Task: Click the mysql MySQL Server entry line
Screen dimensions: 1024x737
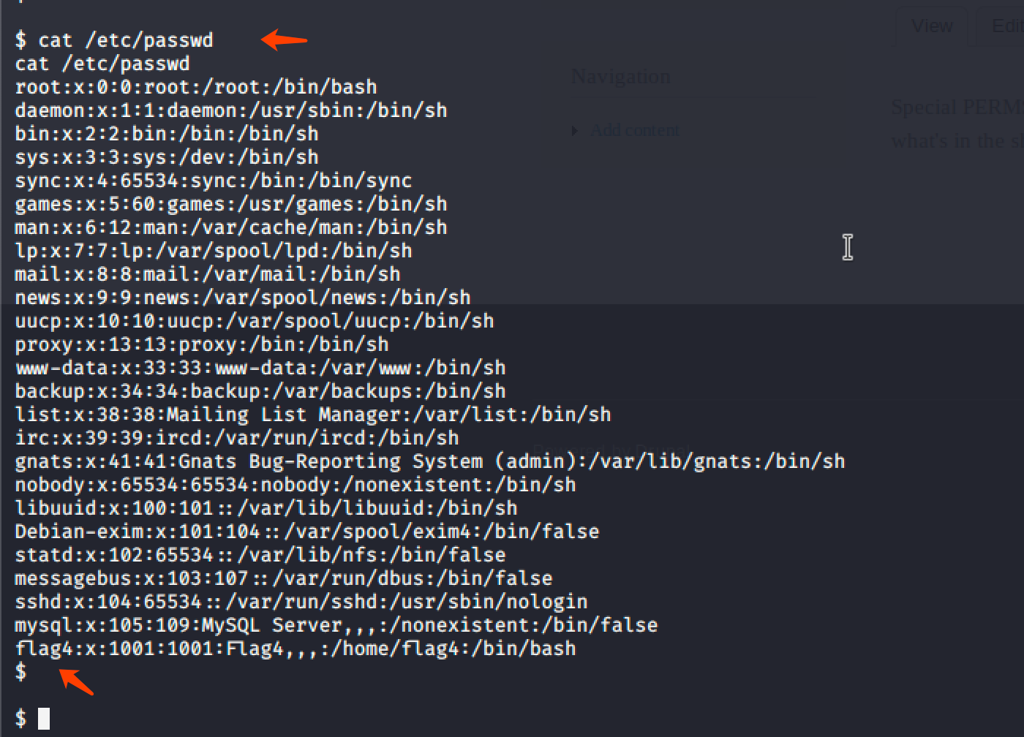Action: 336,625
